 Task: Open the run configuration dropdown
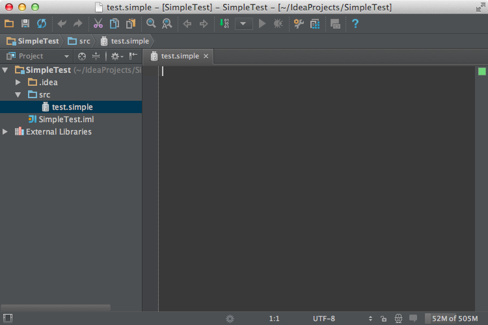coord(244,24)
